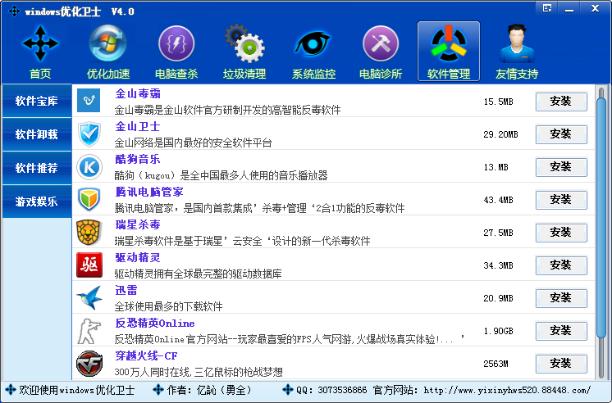
Task: Install 驱动精灵 with its 安装 button
Action: coord(561,265)
